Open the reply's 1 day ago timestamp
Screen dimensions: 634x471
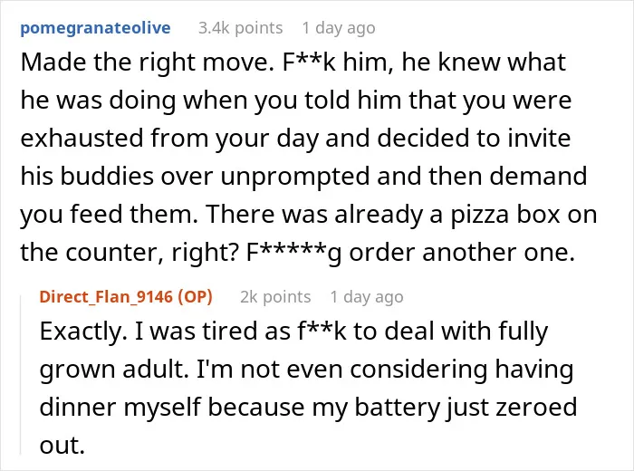367,297
